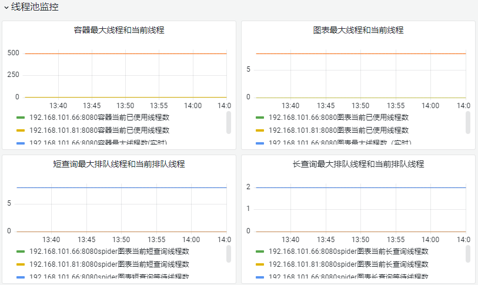The height and width of the screenshot is (285, 478).
Task: Open the 短查询最大排队线程和当前排队线程 panel title menu
Action: click(119, 164)
